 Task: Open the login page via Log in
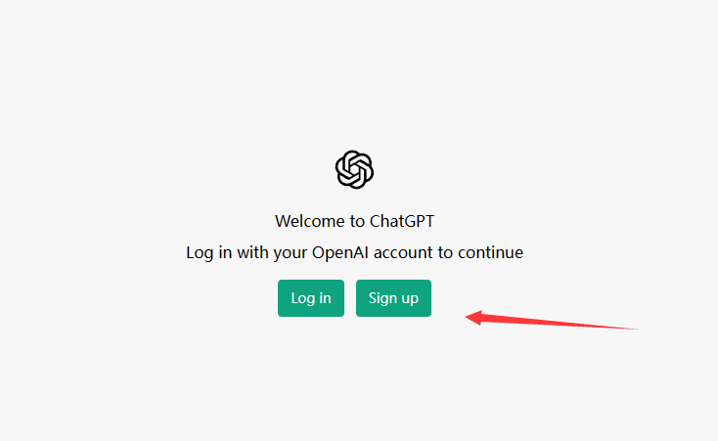click(x=311, y=298)
